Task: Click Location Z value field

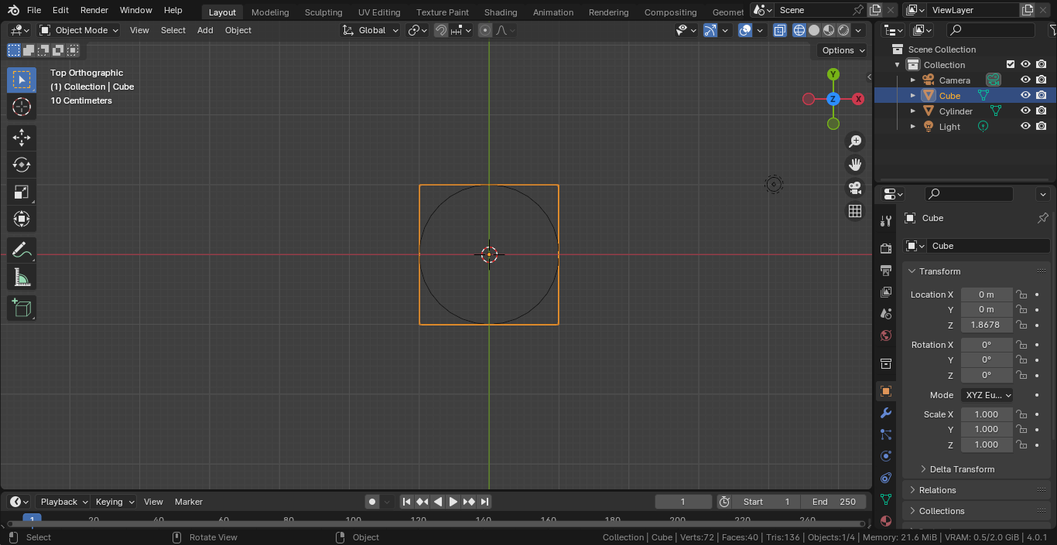Action: pyautogui.click(x=987, y=325)
